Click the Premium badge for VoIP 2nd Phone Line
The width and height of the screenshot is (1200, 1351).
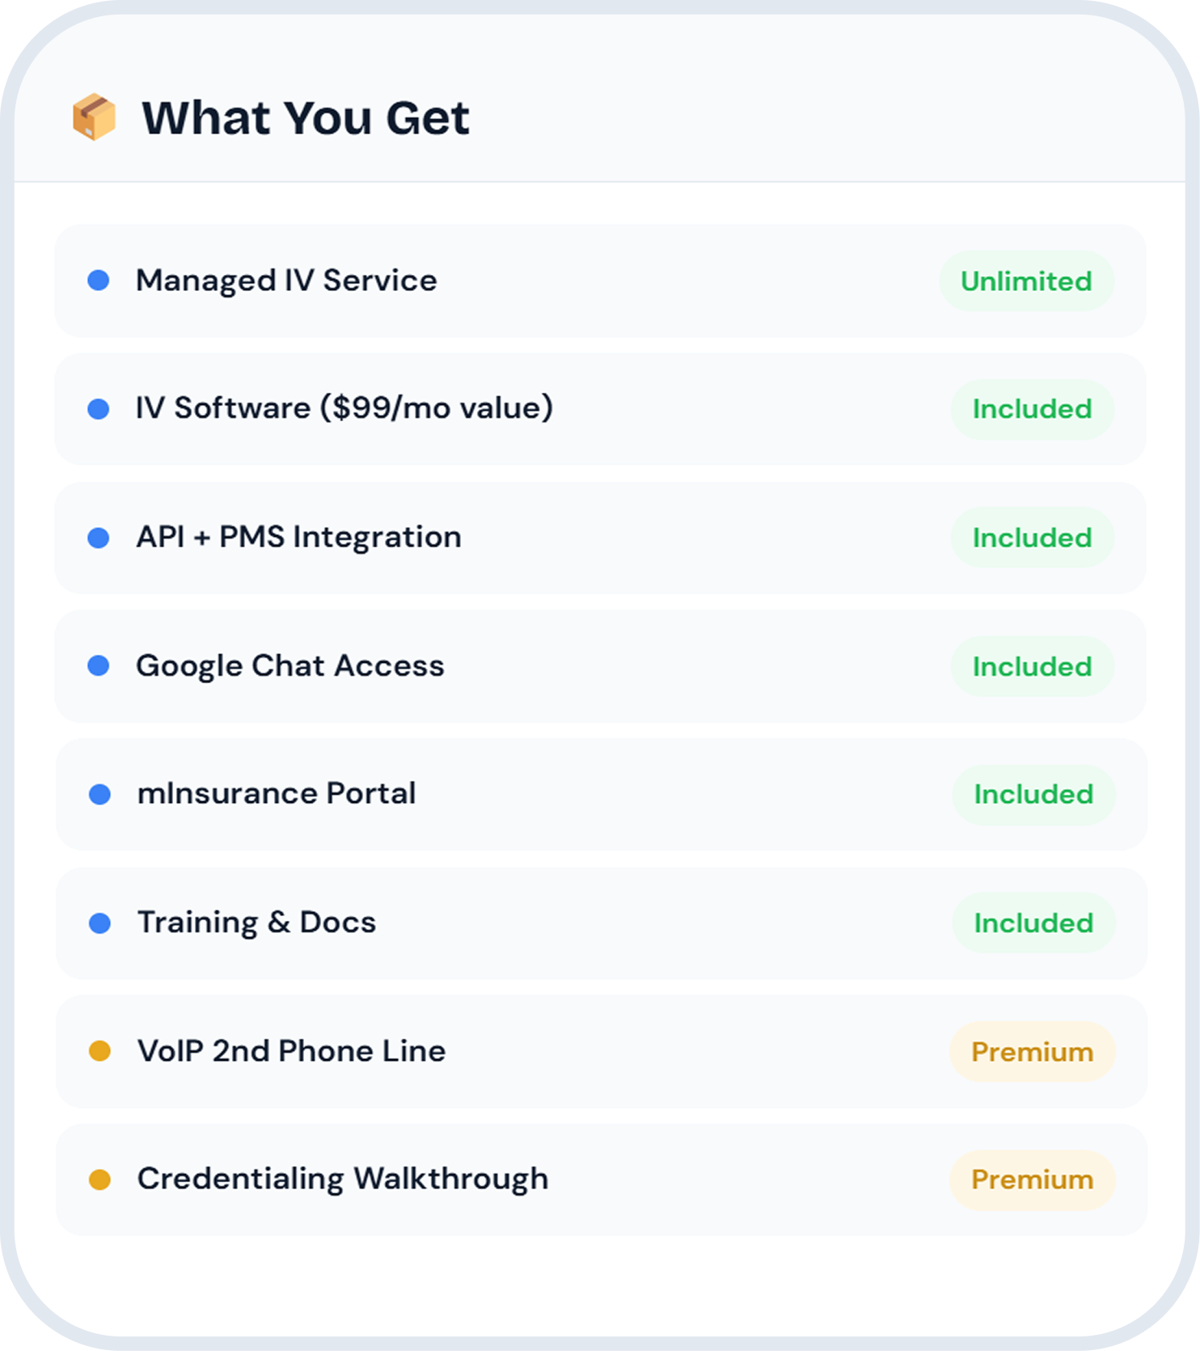pos(1032,1052)
